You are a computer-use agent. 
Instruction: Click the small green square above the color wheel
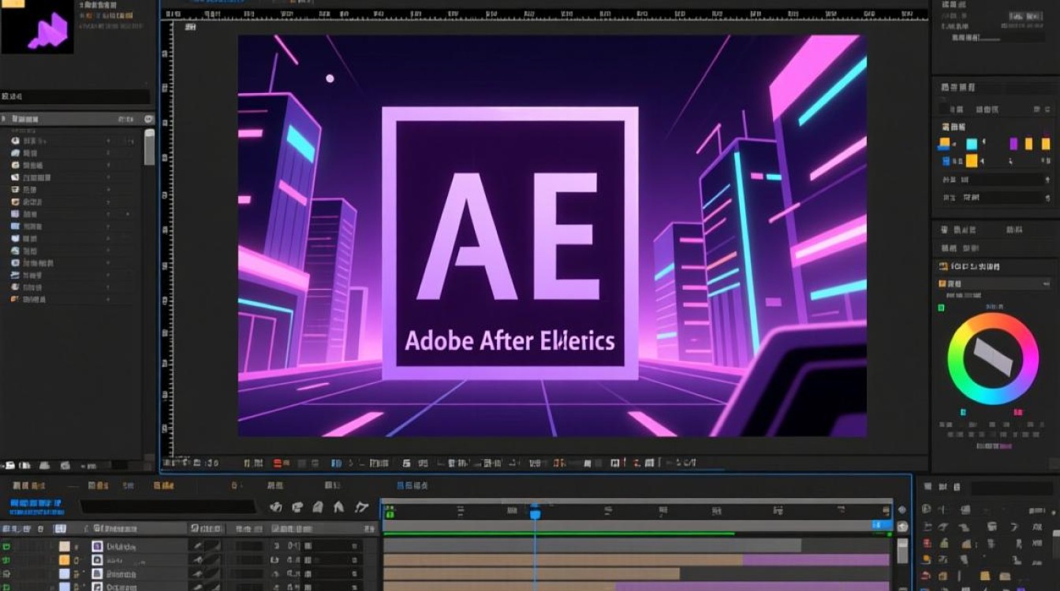click(941, 307)
